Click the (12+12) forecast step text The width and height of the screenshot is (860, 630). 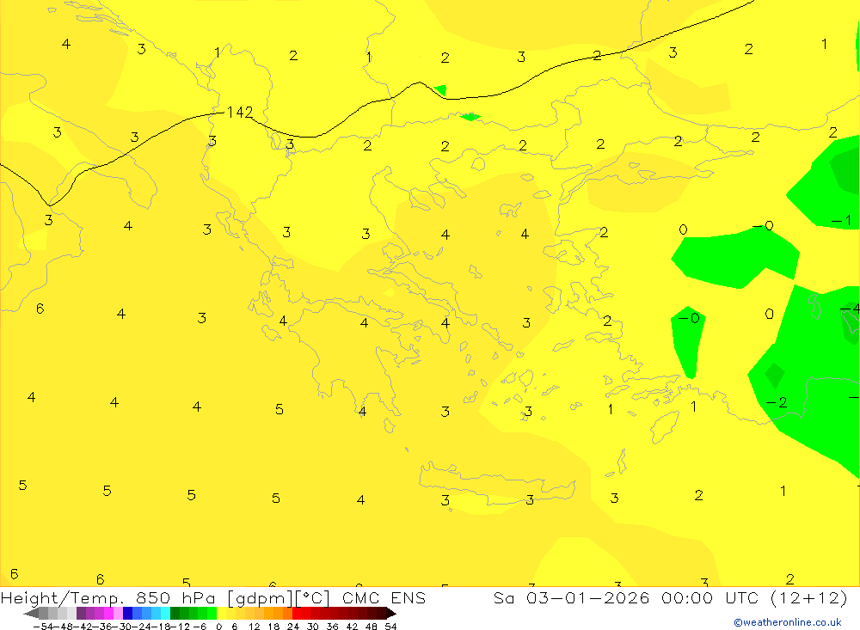(809, 597)
